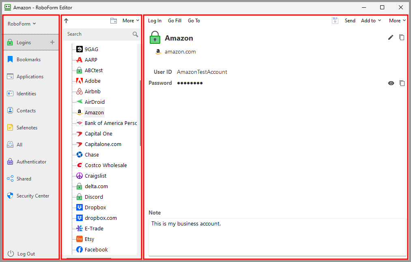
Task: Click the blue Bookmarks ribbon icon
Action: [10, 59]
